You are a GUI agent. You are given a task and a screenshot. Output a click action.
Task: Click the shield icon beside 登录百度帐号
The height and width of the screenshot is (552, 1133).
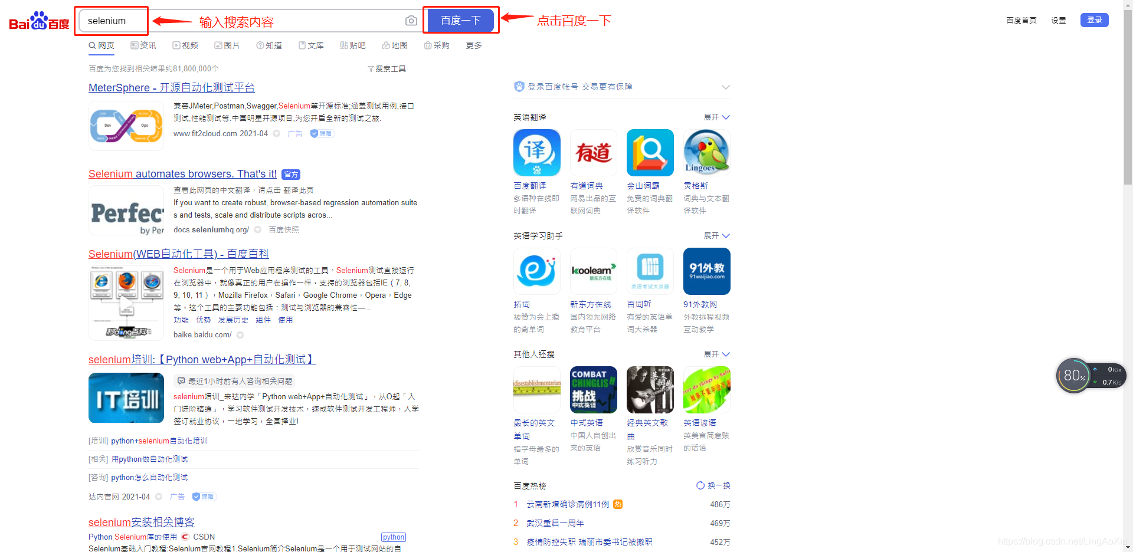[519, 87]
